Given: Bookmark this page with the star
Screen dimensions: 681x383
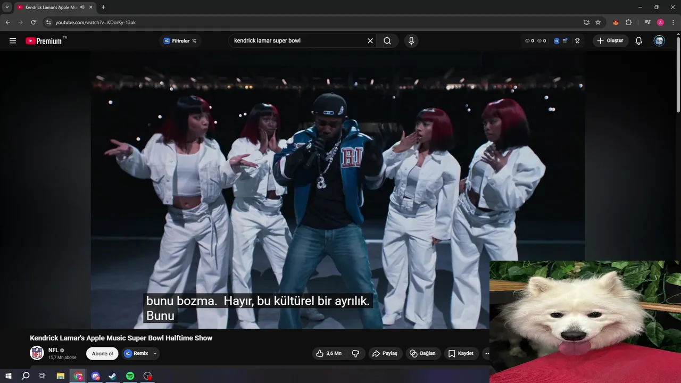Looking at the screenshot, I should coord(598,22).
